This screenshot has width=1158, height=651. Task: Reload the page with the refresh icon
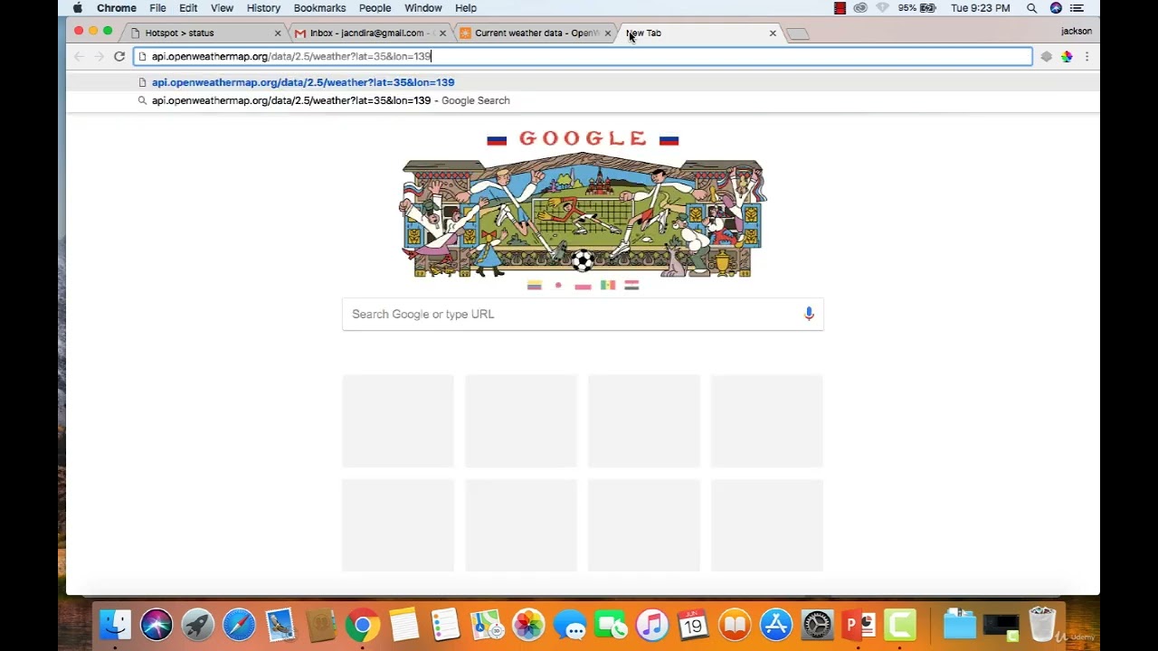pos(119,56)
